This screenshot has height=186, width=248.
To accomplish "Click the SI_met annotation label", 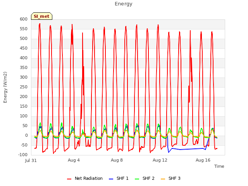I will pyautogui.click(x=41, y=16).
